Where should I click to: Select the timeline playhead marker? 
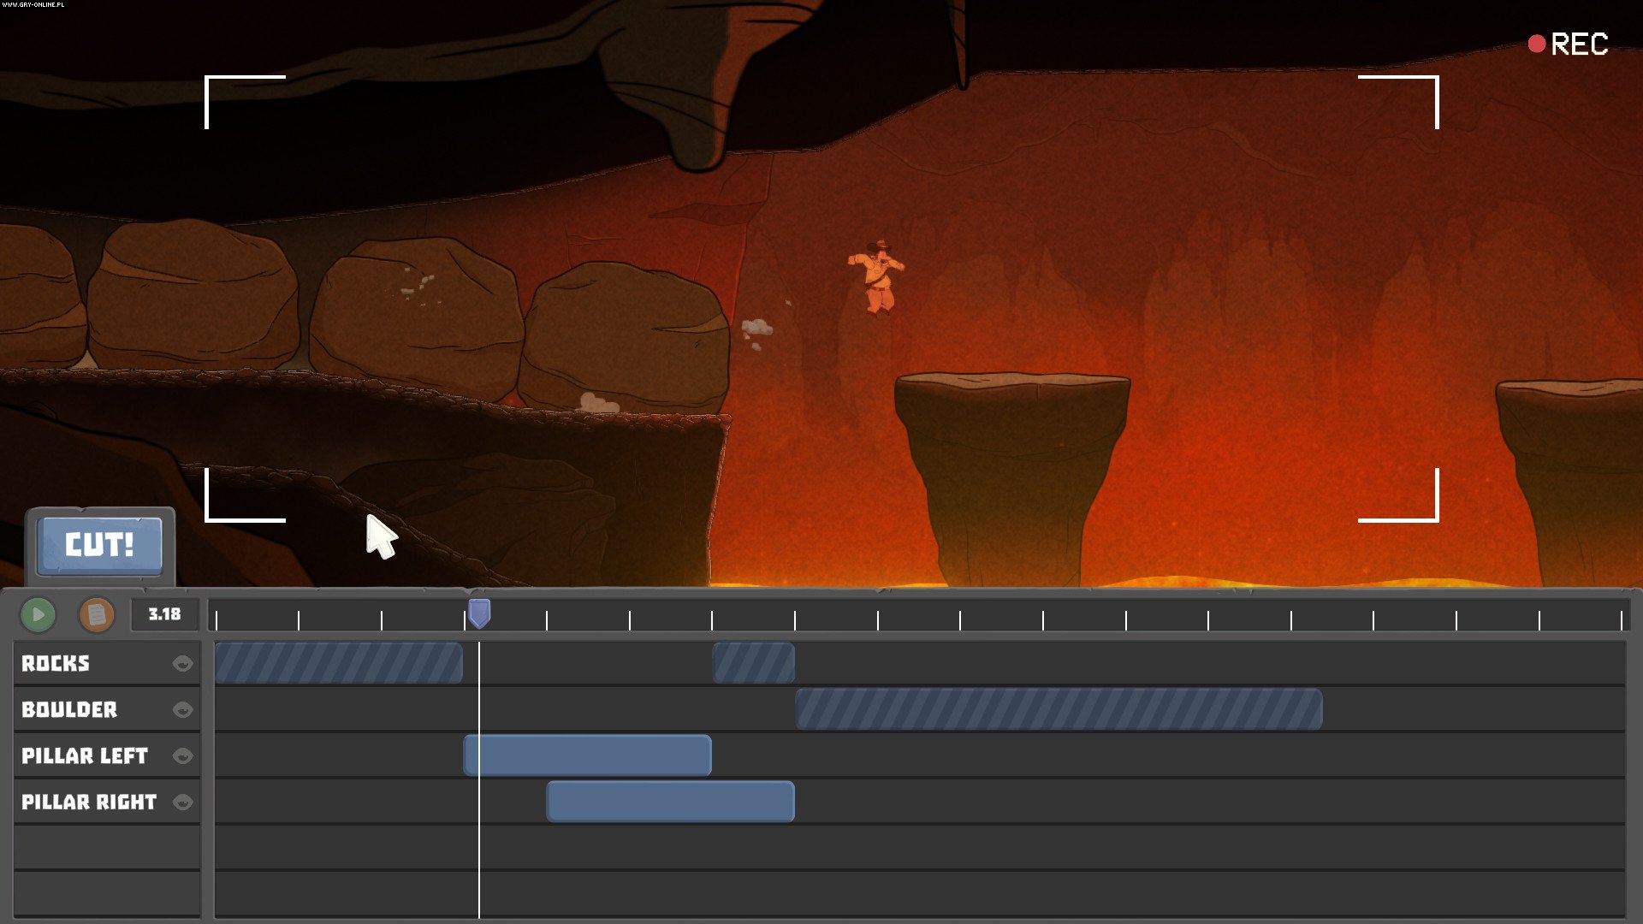[479, 613]
